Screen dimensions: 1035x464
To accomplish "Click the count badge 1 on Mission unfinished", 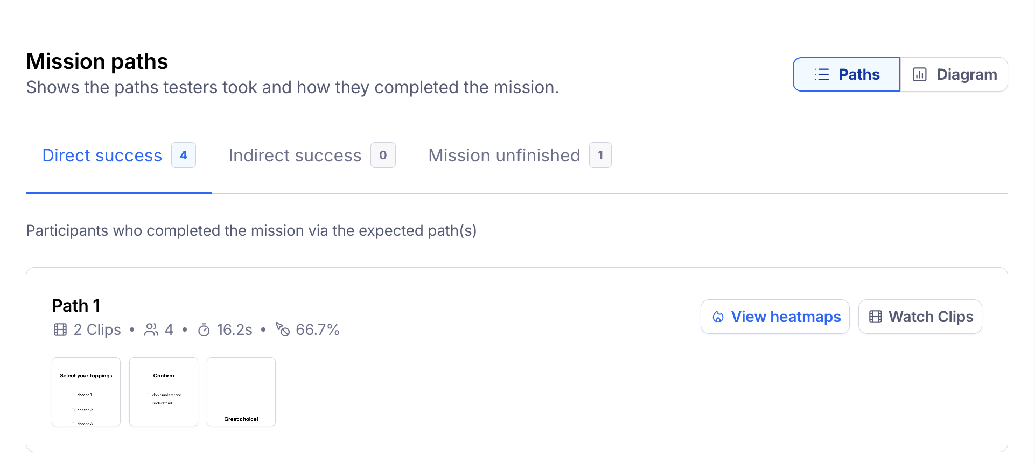I will click(x=600, y=155).
